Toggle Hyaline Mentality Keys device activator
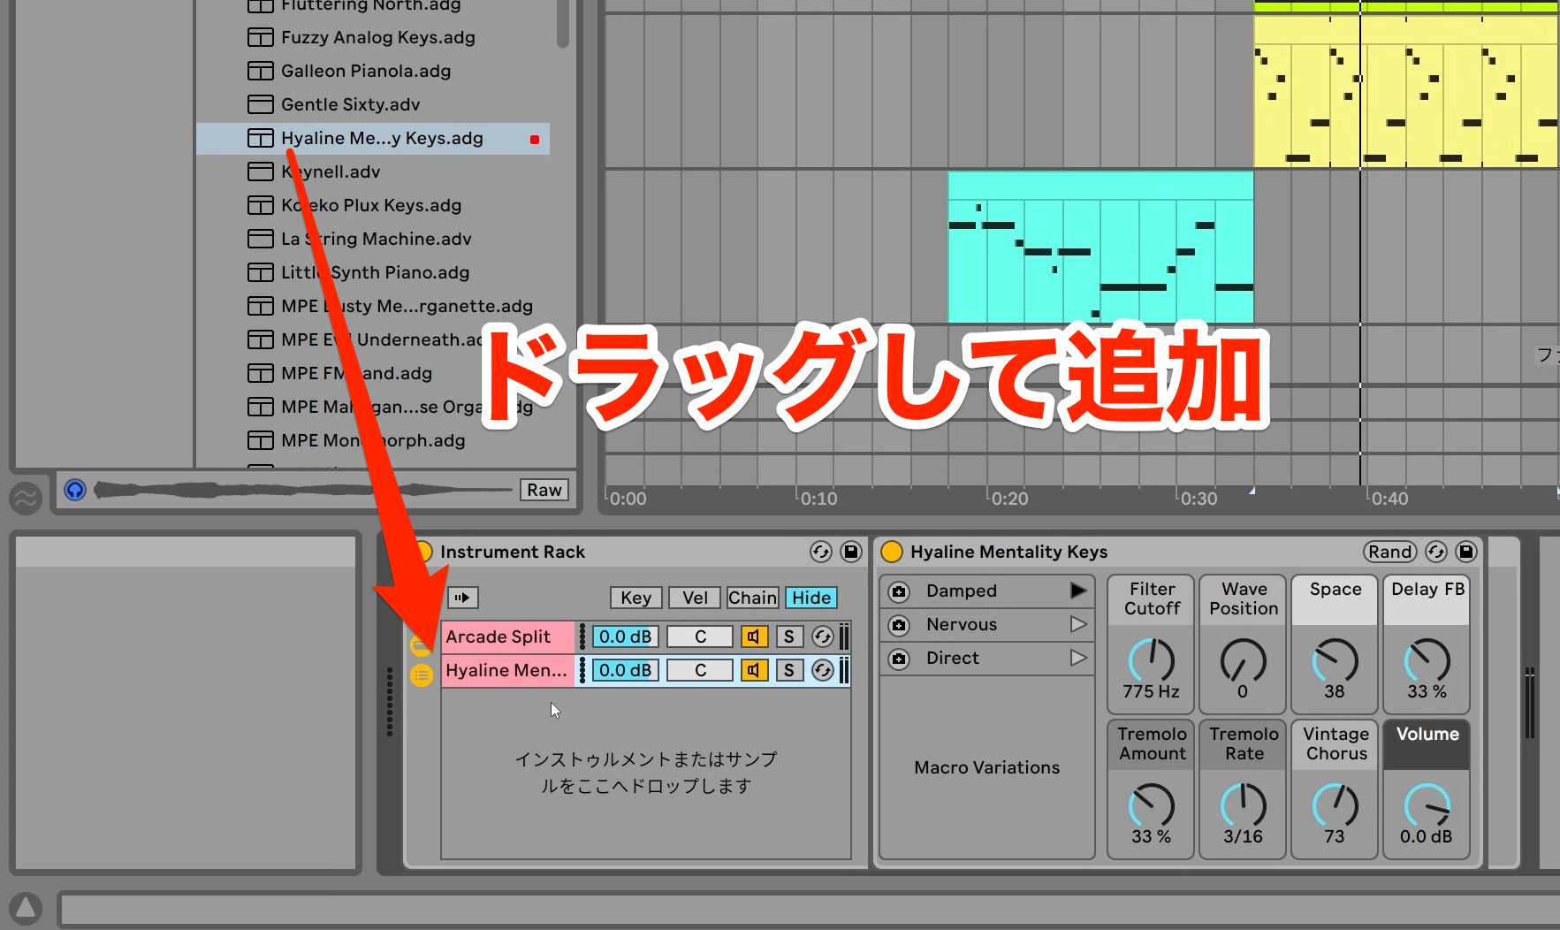 (x=892, y=552)
